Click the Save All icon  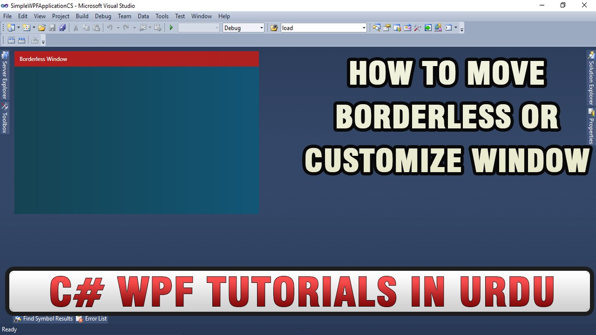click(62, 28)
